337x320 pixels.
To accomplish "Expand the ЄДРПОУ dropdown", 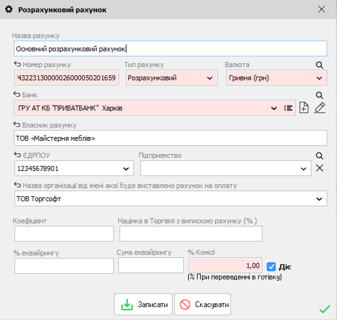I will pyautogui.click(x=126, y=169).
